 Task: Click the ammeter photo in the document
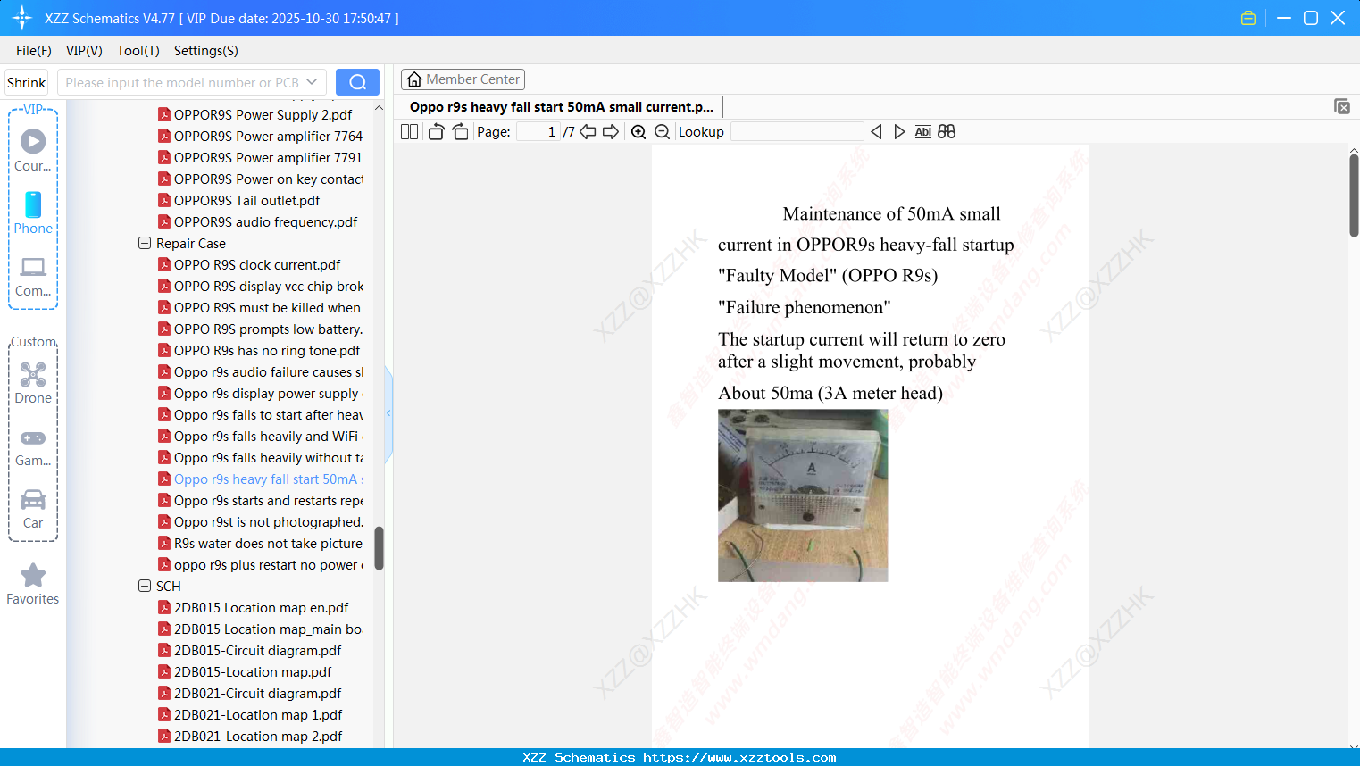pos(803,495)
